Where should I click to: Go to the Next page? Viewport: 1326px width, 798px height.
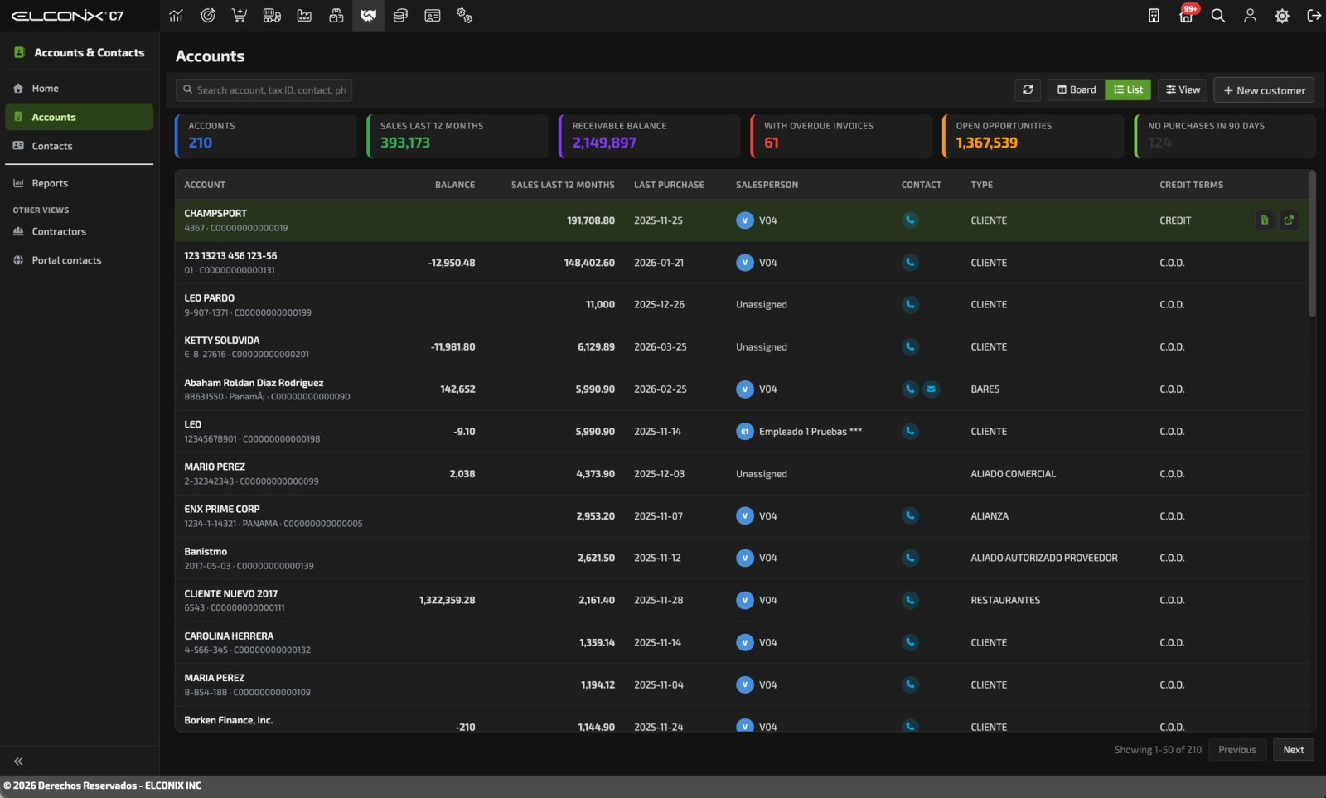(x=1294, y=750)
